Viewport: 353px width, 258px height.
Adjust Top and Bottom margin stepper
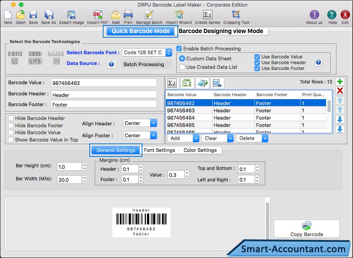257,169
